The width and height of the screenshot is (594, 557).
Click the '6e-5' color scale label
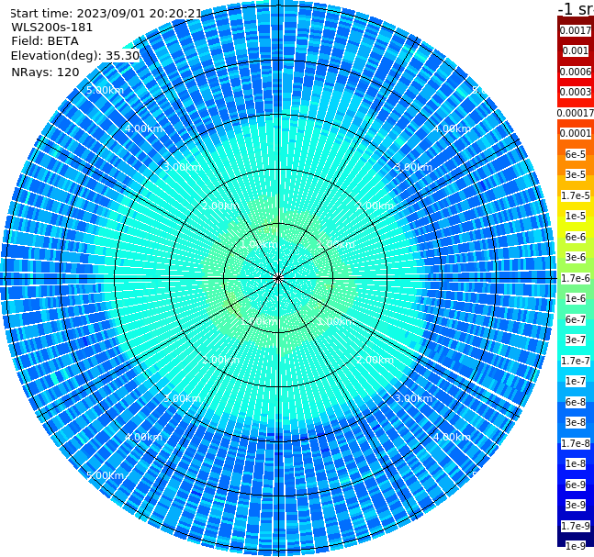click(x=576, y=154)
